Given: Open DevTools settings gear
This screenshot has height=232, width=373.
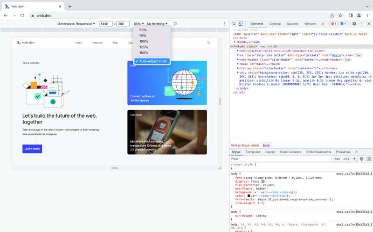Looking at the screenshot, I should pos(354,24).
